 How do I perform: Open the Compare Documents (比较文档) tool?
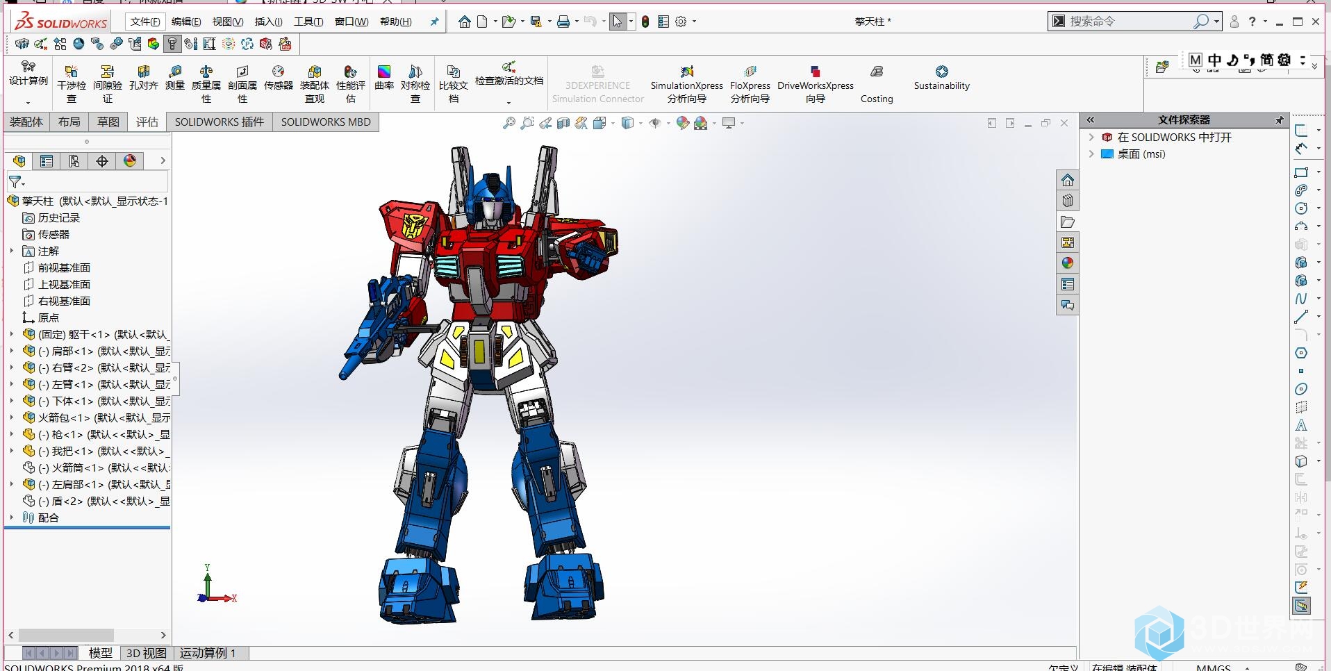pyautogui.click(x=454, y=83)
